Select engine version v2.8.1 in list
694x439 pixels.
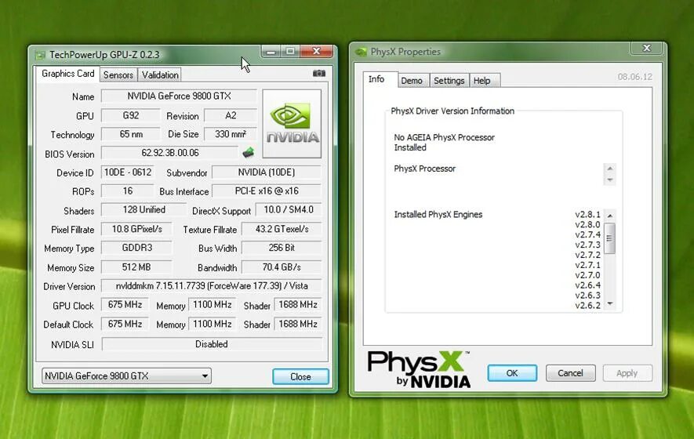pyautogui.click(x=588, y=214)
